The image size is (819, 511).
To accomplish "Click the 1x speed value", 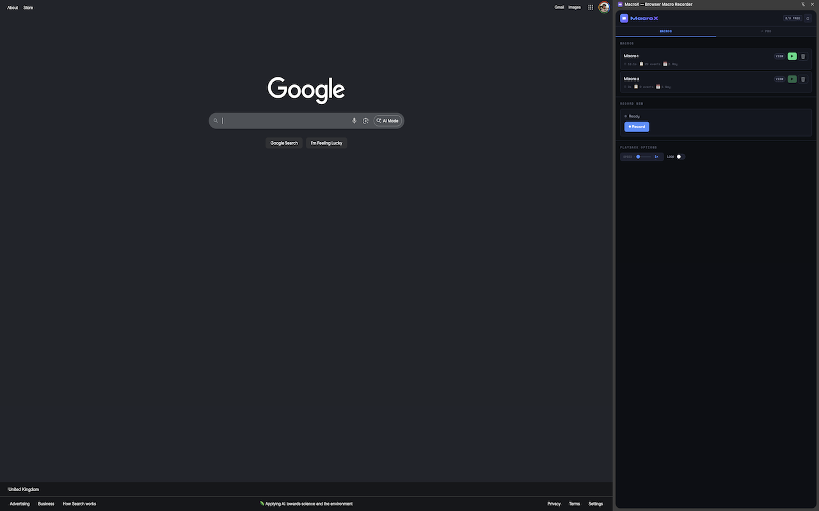I will pyautogui.click(x=656, y=156).
